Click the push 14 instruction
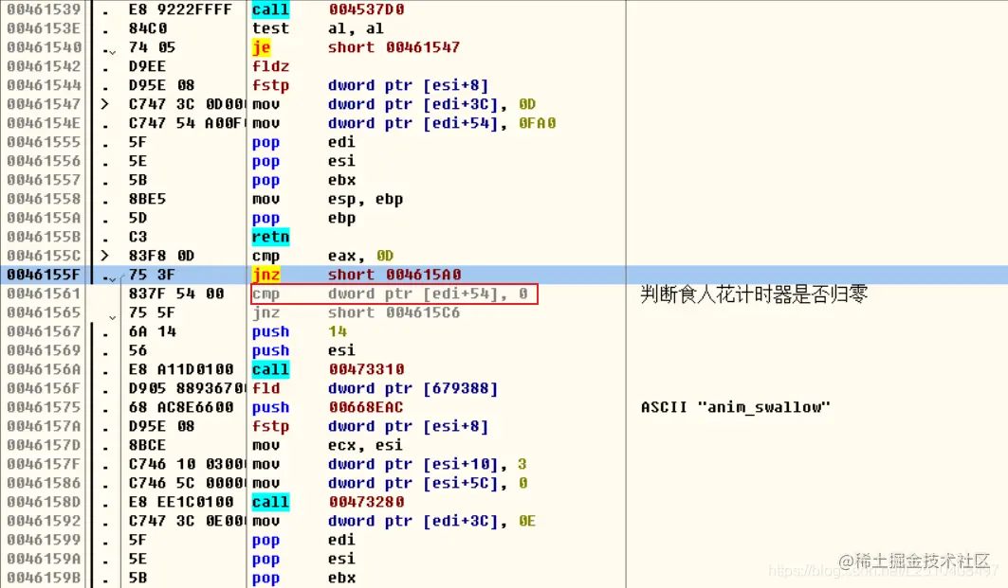 (x=300, y=331)
